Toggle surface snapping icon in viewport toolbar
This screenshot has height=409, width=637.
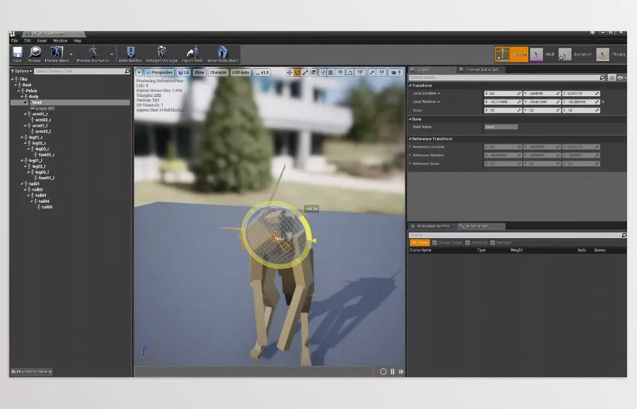pyautogui.click(x=322, y=72)
